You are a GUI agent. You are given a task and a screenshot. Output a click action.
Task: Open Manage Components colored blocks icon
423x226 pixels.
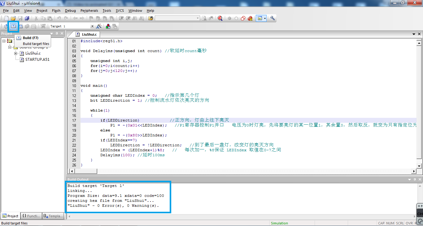[x=108, y=26]
